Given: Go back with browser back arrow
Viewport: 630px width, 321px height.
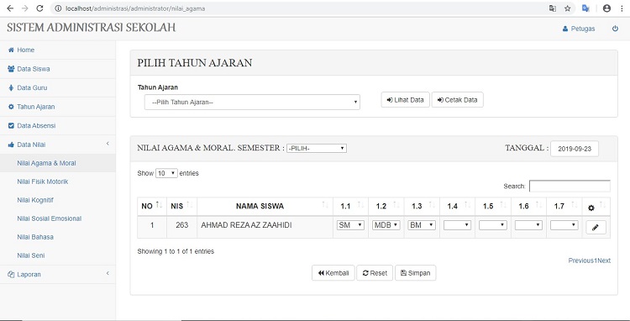Looking at the screenshot, I should click(x=10, y=8).
